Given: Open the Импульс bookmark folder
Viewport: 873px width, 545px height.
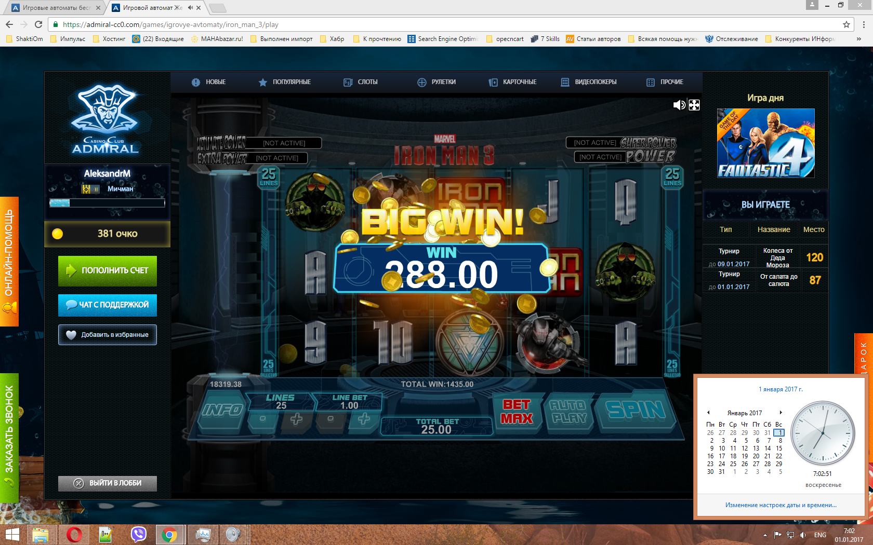Looking at the screenshot, I should 68,39.
